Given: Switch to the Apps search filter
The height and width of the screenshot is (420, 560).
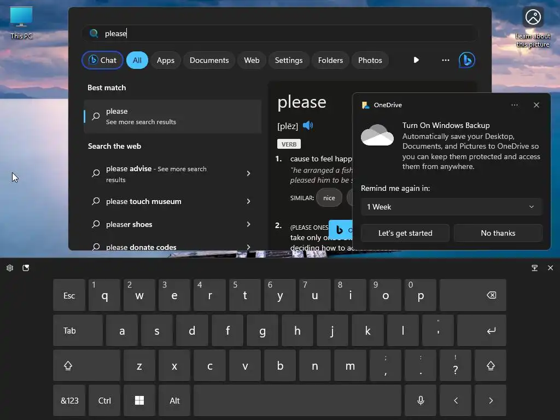Looking at the screenshot, I should coord(166,60).
